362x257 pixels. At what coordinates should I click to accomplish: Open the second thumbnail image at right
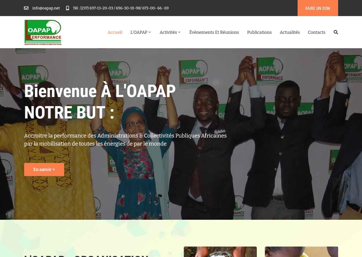301,252
